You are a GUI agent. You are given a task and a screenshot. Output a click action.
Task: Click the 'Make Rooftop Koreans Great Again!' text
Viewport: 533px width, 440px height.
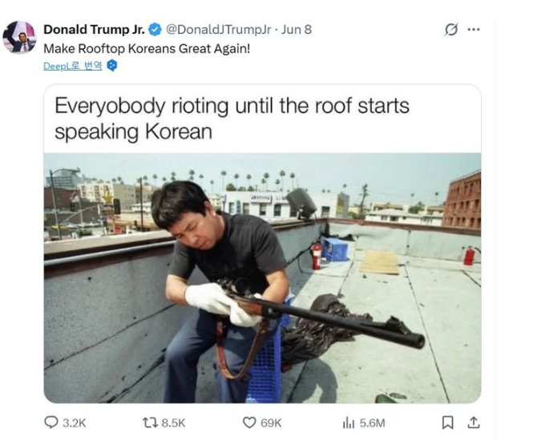(147, 49)
